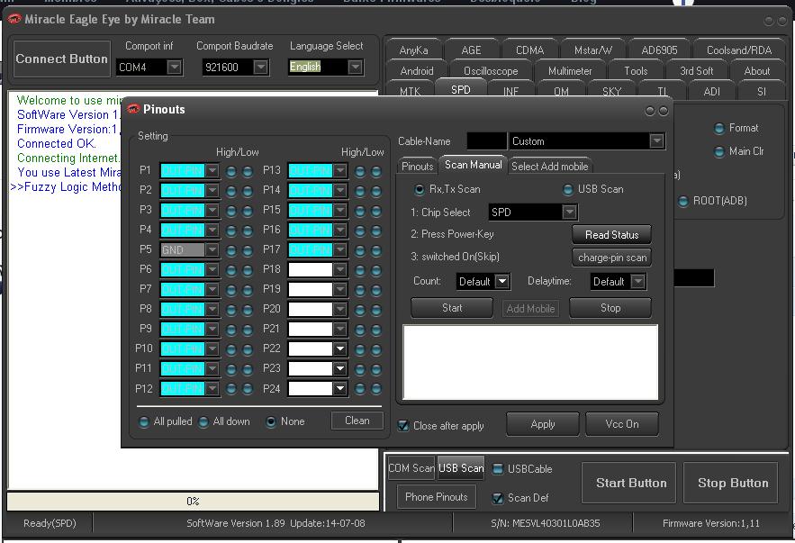Open the Delaytime Default dropdown
This screenshot has width=795, height=543.
[637, 281]
